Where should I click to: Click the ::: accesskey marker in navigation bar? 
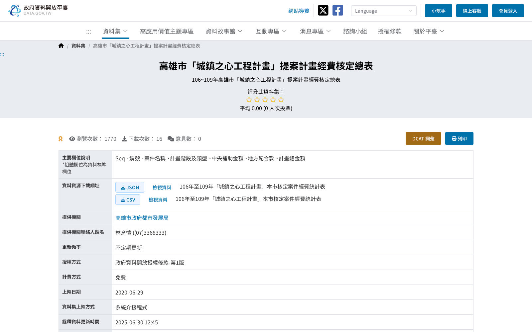pos(88,32)
